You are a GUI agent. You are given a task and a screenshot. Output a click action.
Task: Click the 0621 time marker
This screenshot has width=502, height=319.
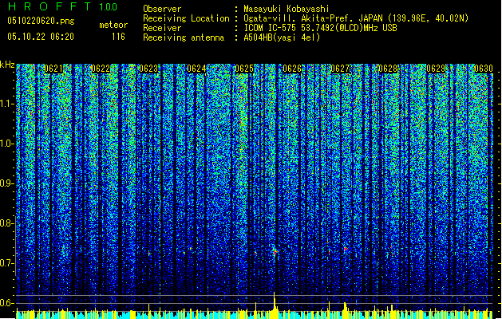coord(53,69)
